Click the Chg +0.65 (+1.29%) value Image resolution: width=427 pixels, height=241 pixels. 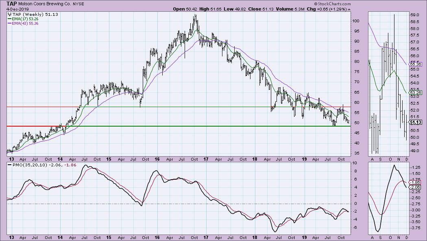pyautogui.click(x=327, y=9)
